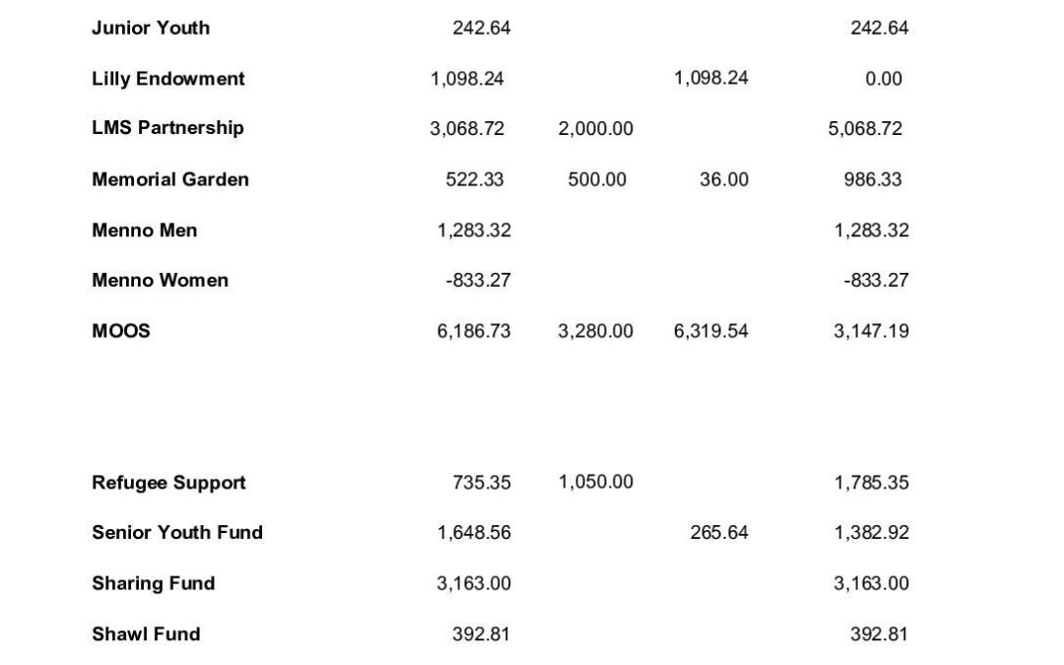Click the Junior Youth row label
This screenshot has width=1064, height=665.
pos(151,28)
